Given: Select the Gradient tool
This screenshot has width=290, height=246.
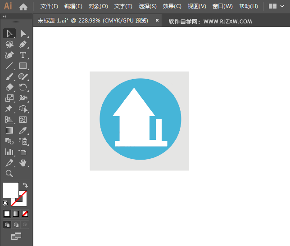Looking at the screenshot, I should (9, 130).
